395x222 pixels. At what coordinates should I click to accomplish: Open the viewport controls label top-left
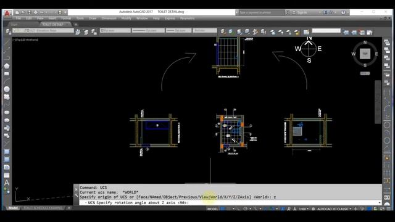[26, 39]
